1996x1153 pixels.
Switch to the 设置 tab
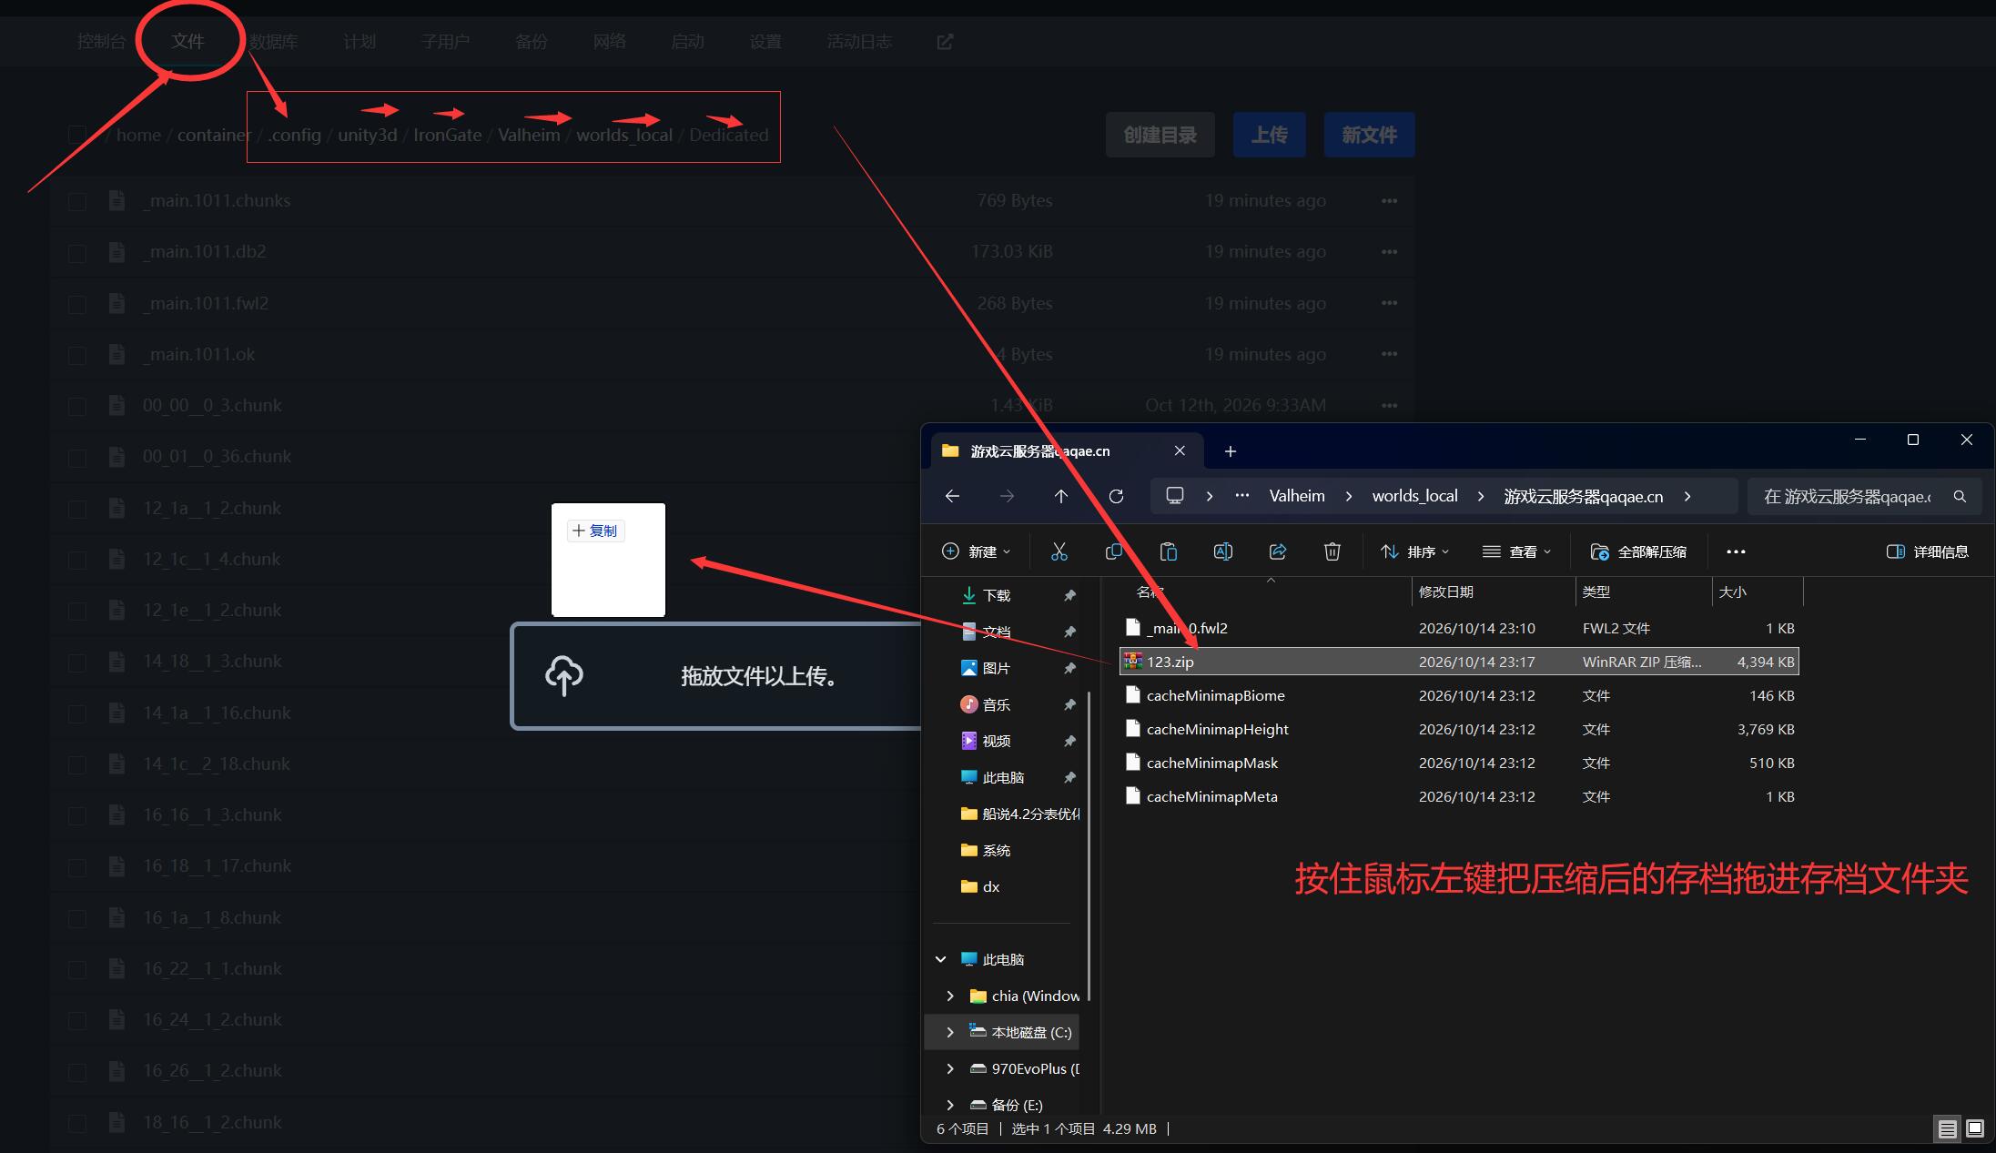pos(765,42)
